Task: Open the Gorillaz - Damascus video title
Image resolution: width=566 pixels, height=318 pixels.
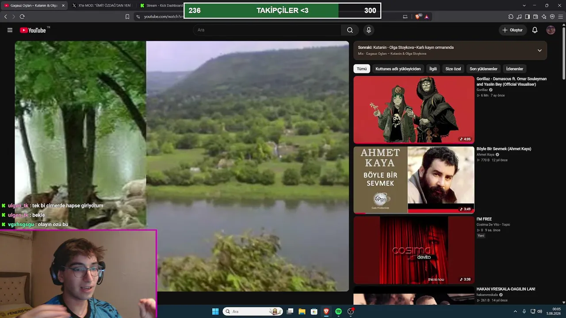Action: pyautogui.click(x=512, y=81)
